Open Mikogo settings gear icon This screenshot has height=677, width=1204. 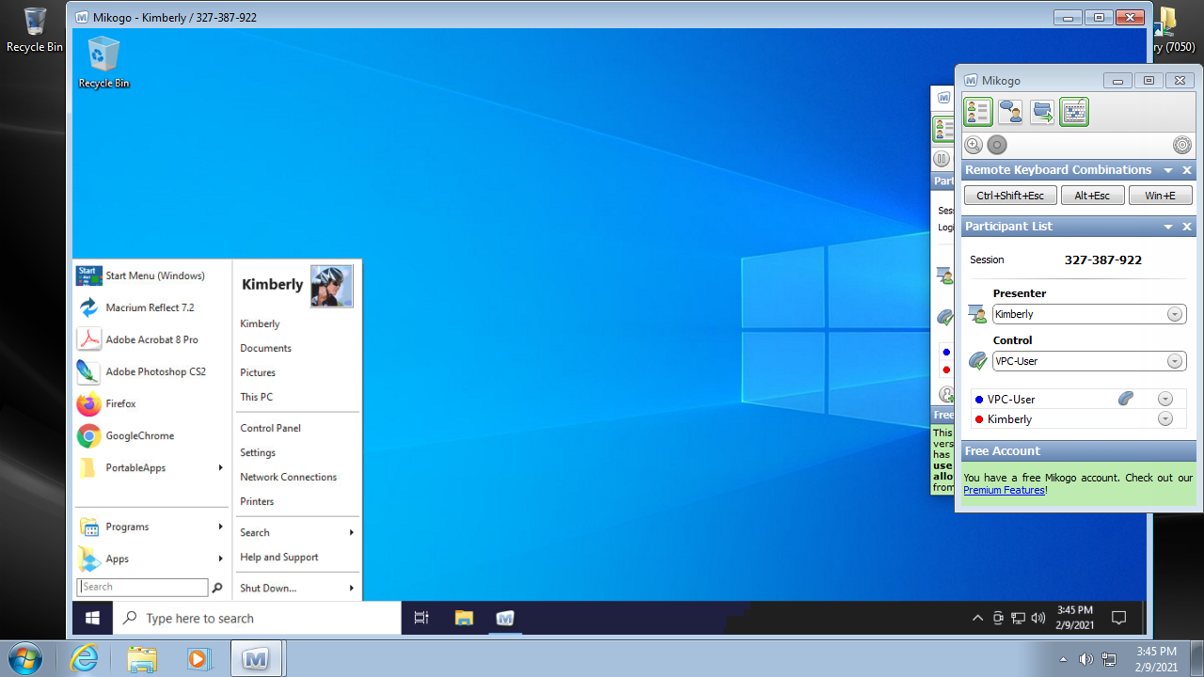pos(1182,145)
